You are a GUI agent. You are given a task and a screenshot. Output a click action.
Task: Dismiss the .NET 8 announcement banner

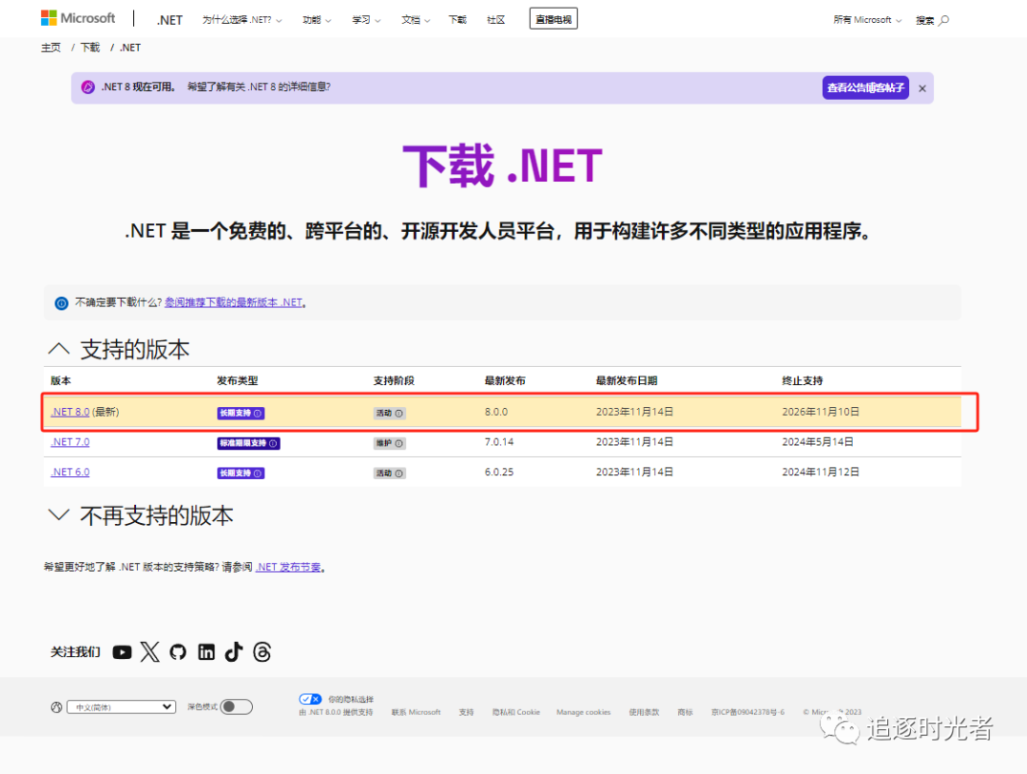pyautogui.click(x=921, y=88)
